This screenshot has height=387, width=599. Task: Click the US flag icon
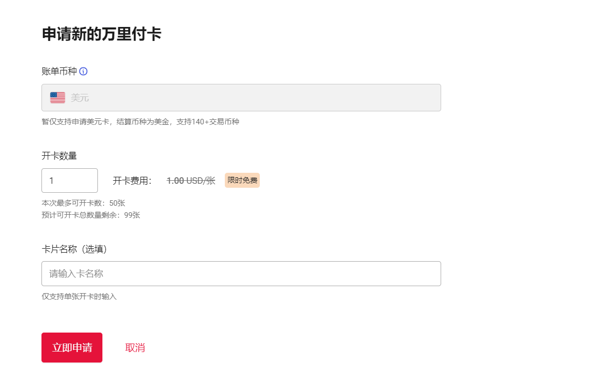(57, 98)
